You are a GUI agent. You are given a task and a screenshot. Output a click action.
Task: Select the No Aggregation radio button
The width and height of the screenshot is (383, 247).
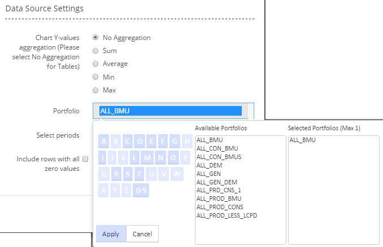[x=95, y=38]
